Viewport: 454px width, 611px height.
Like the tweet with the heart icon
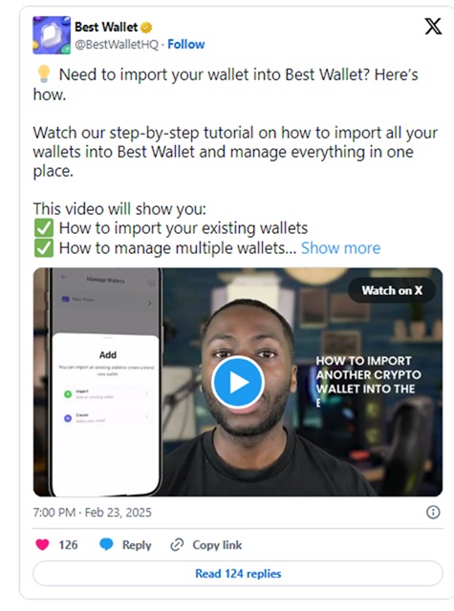click(42, 544)
